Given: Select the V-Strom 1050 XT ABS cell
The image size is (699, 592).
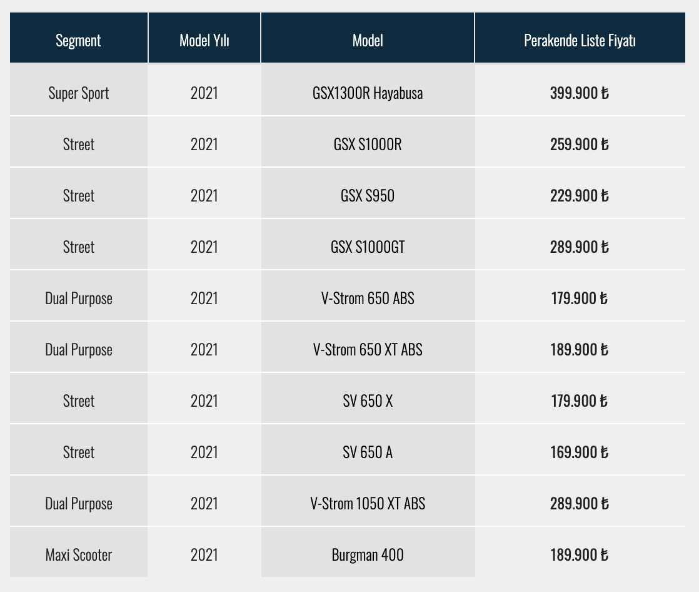Looking at the screenshot, I should point(368,504).
